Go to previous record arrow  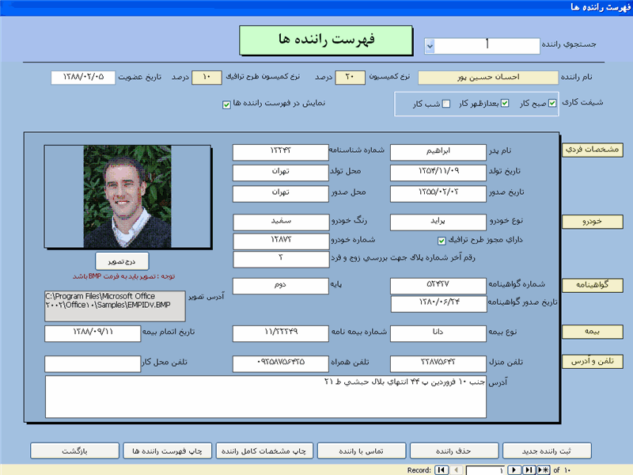(457, 469)
